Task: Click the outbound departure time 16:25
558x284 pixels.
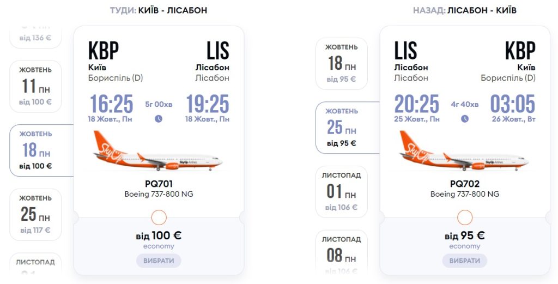Action: click(111, 104)
